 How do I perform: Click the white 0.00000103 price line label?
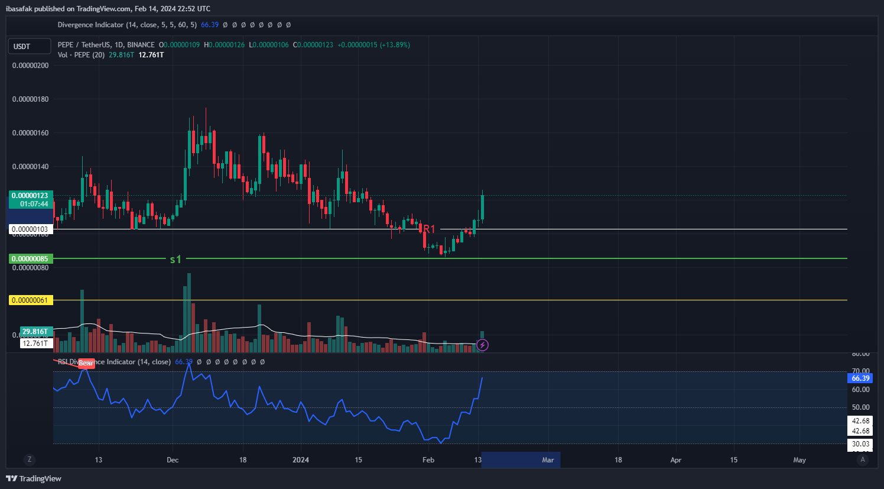click(31, 229)
